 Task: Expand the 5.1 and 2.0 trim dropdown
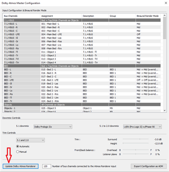[x=30, y=140]
